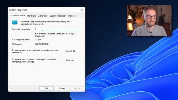Image resolution: width=178 pixels, height=100 pixels.
Task: Click the 'To use a wizard' instruction text
Action: [35, 51]
